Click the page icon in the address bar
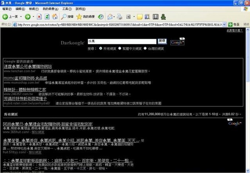The image size is (250, 173). 15,25
